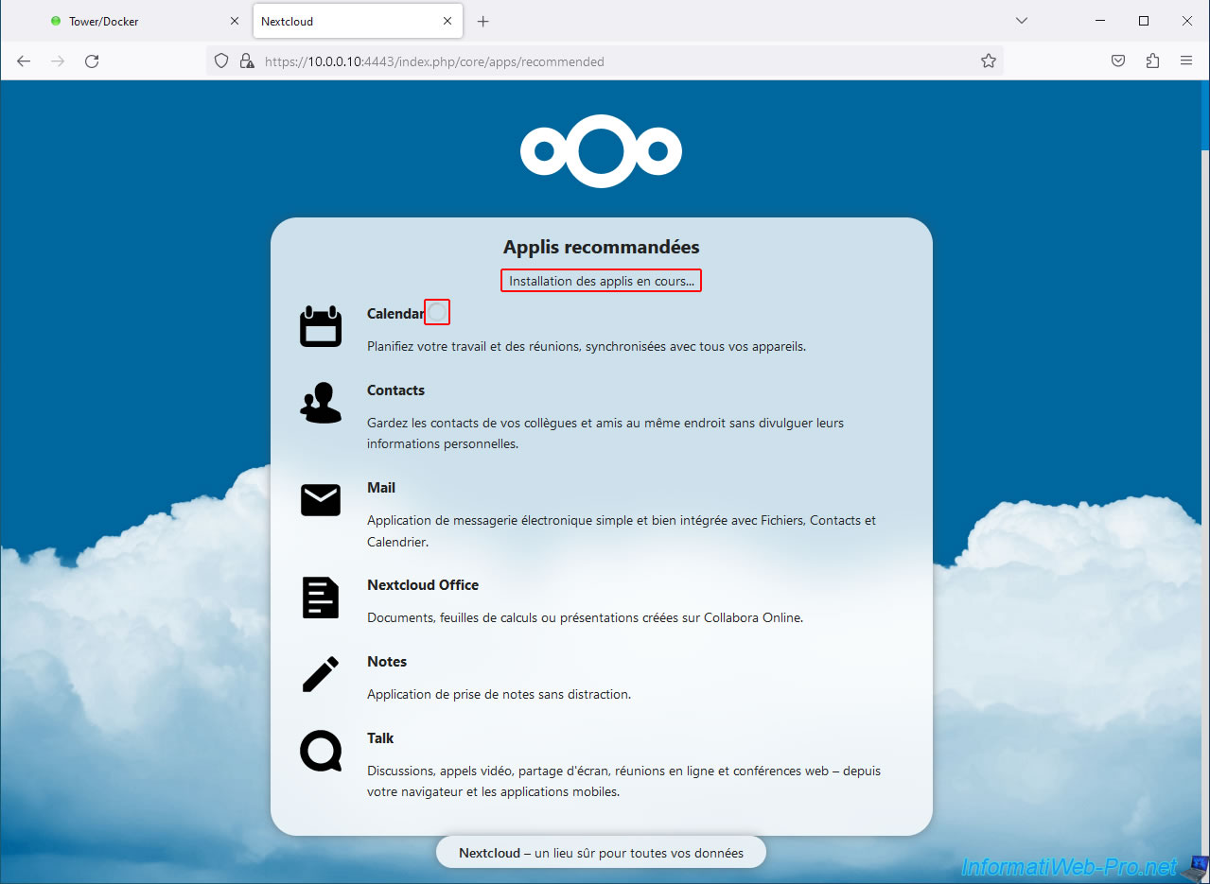Open the Firefox extensions puzzle icon
Screen dimensions: 1210x884
(x=1152, y=61)
